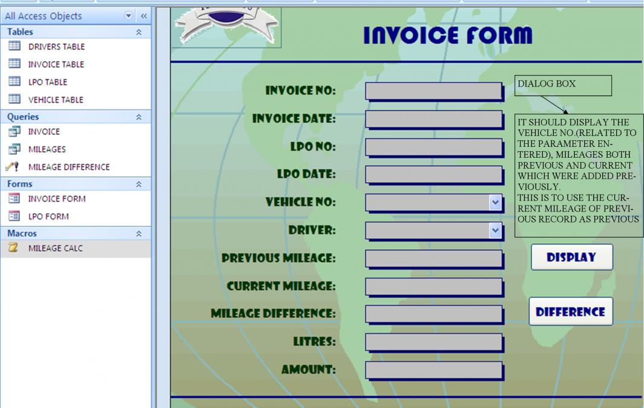Viewport: 644px width, 408px height.
Task: Open LPO FORM from Forms list
Action: pos(76,216)
